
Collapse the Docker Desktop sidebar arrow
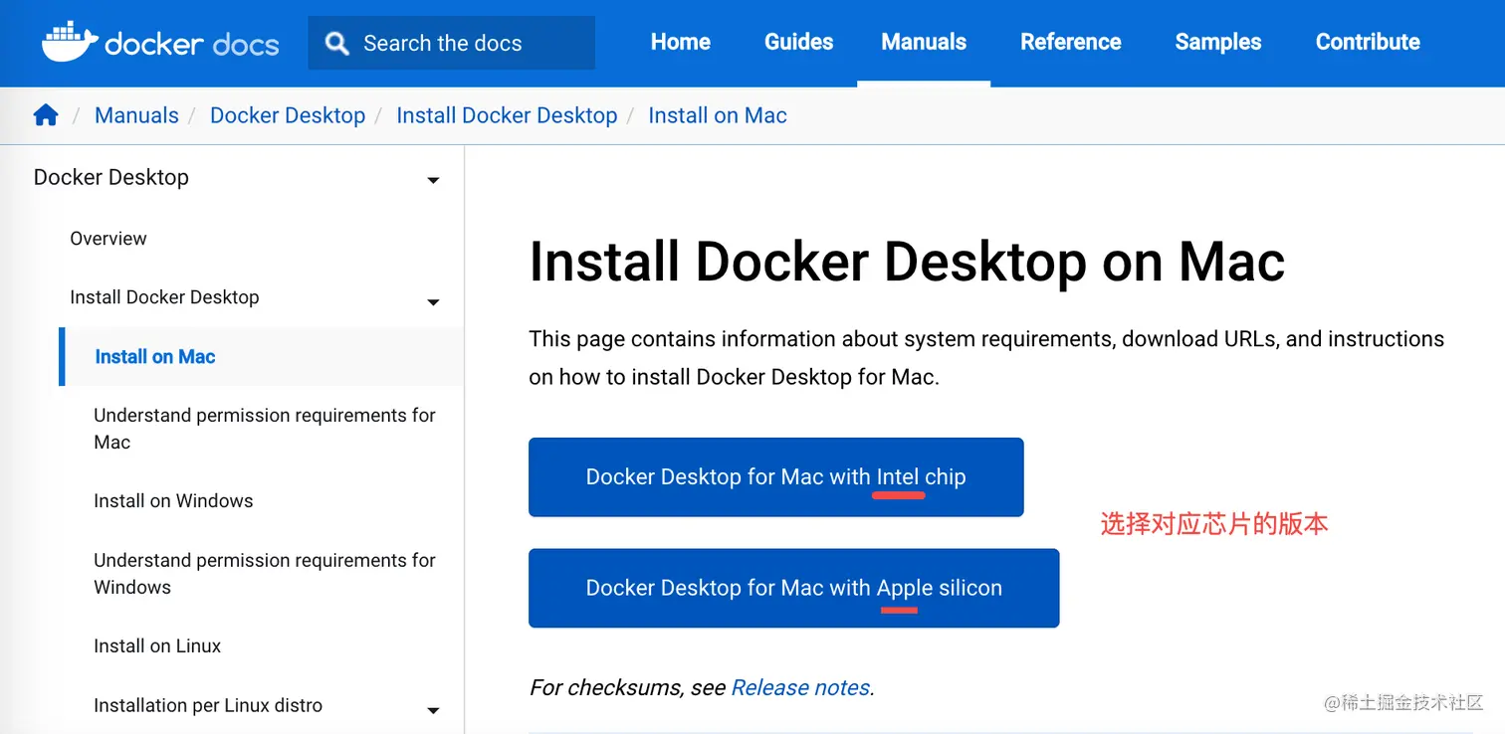click(x=433, y=180)
